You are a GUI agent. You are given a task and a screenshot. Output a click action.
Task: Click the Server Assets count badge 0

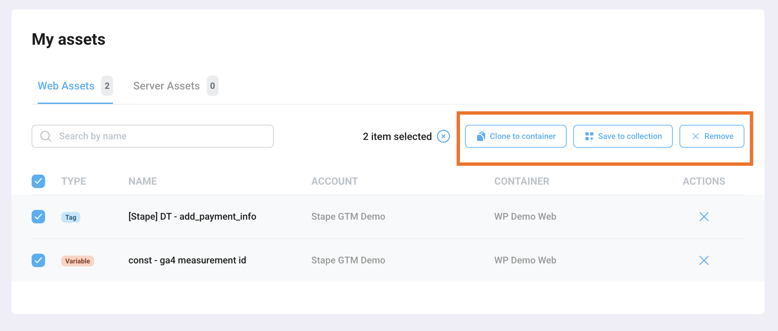(x=212, y=86)
